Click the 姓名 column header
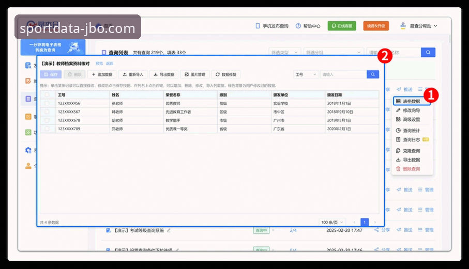The image size is (469, 269). pos(137,95)
